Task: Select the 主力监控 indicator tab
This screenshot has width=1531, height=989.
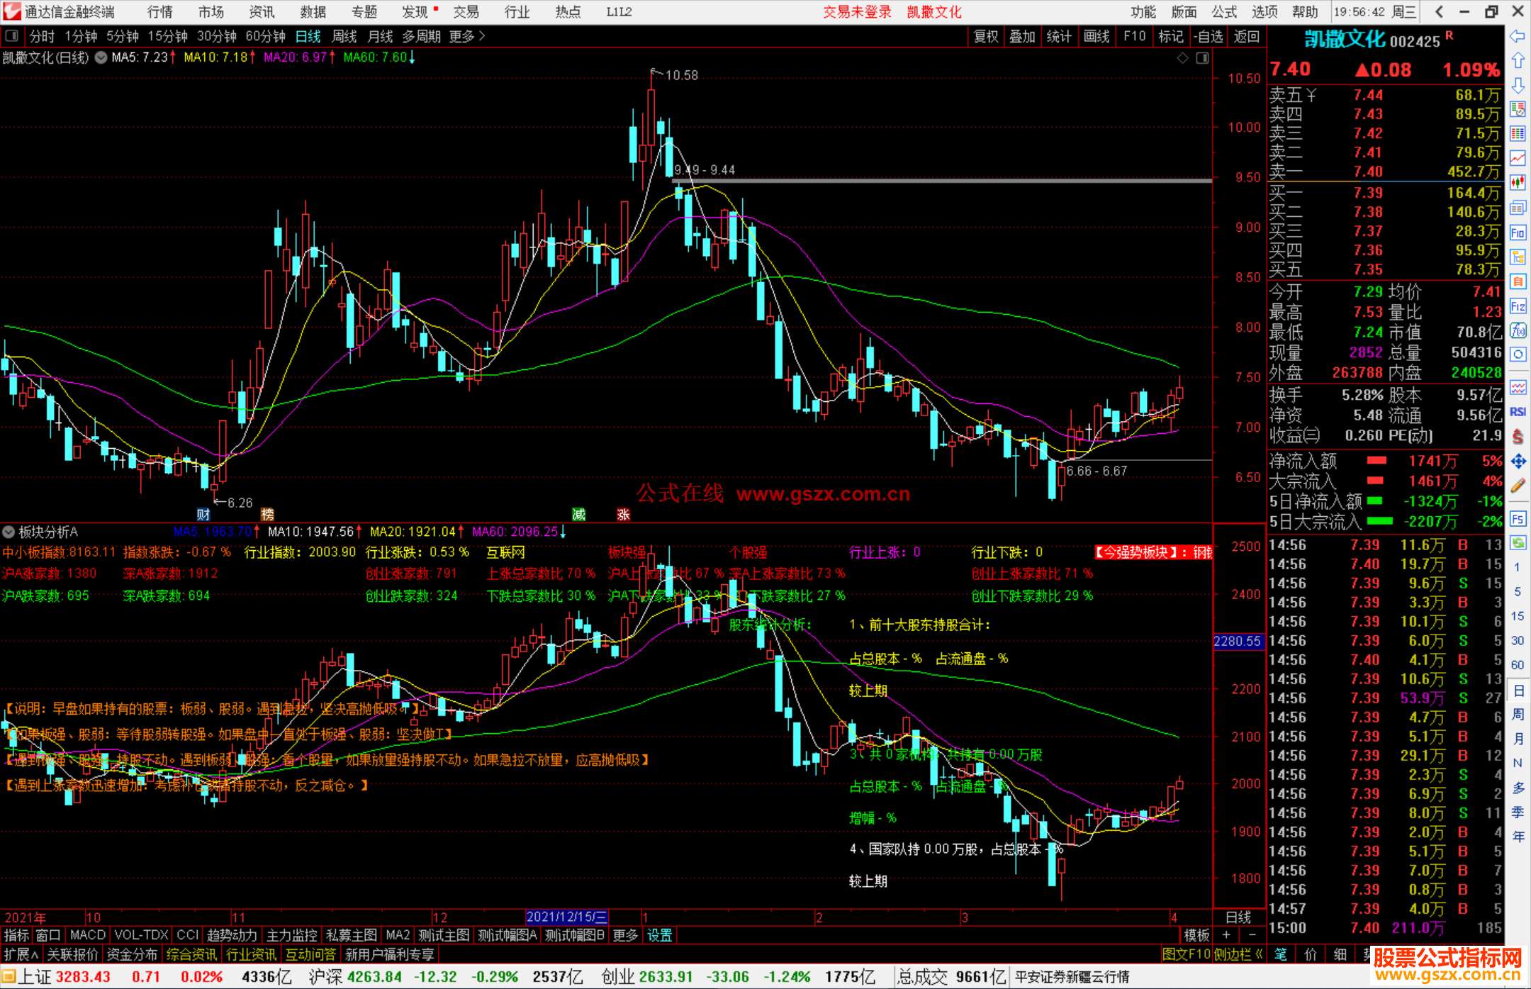Action: pyautogui.click(x=292, y=935)
